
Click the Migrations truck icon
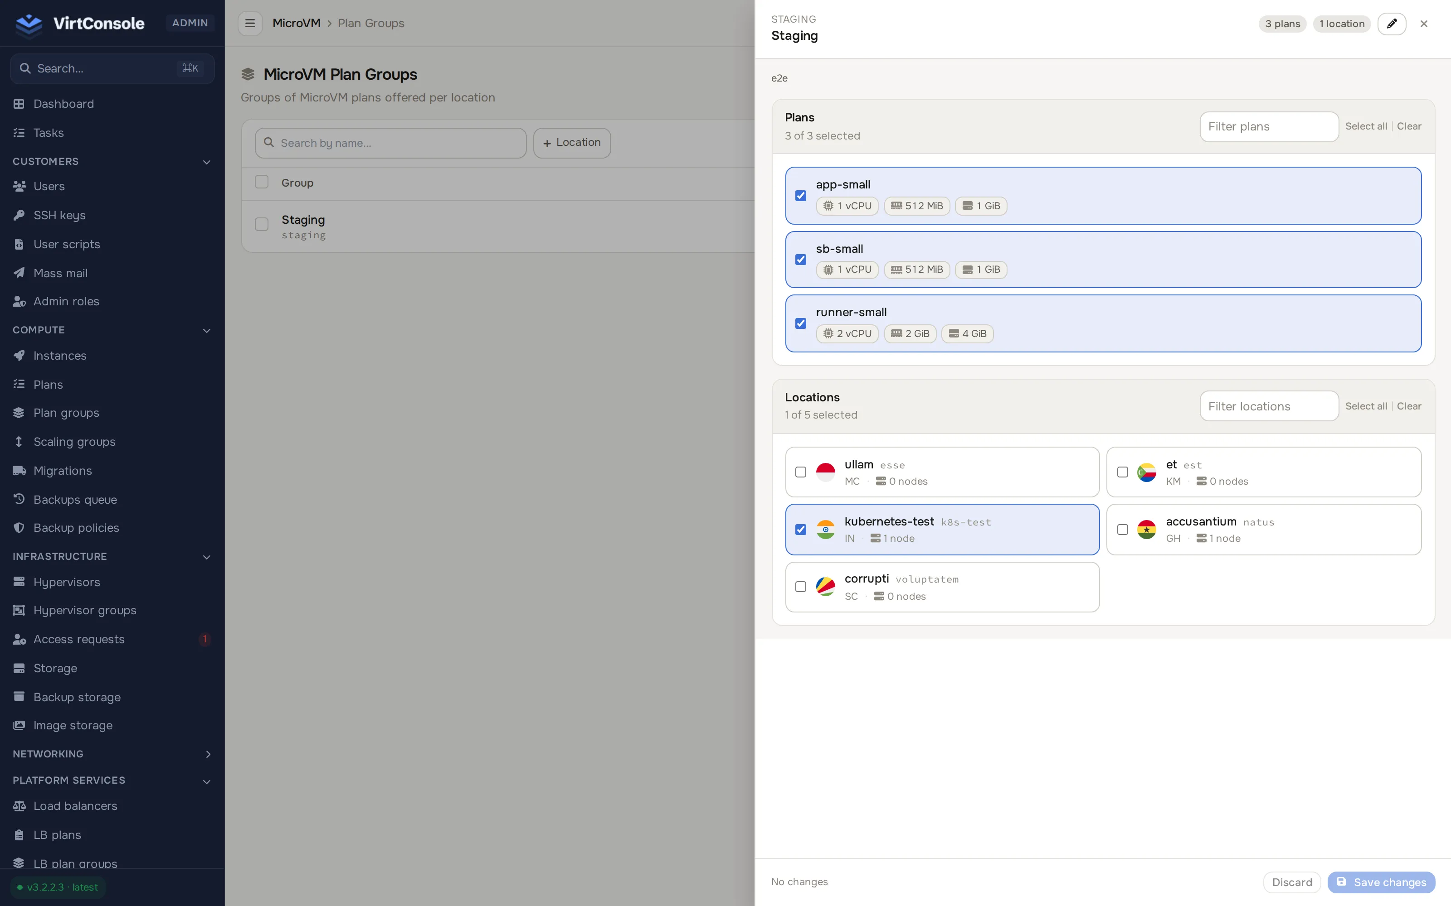point(19,470)
